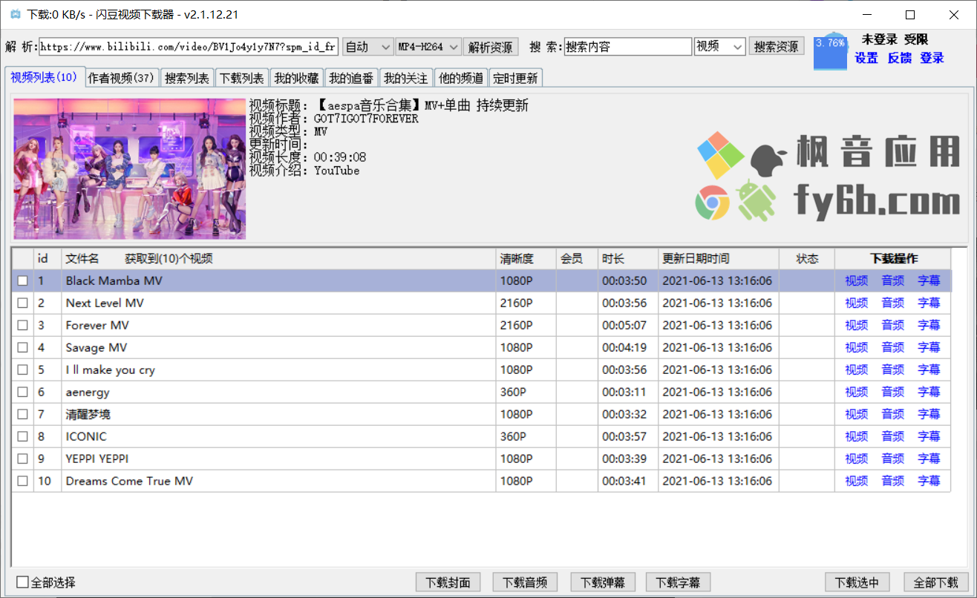Open the 搜索列表 tab
This screenshot has width=977, height=598.
tap(188, 78)
